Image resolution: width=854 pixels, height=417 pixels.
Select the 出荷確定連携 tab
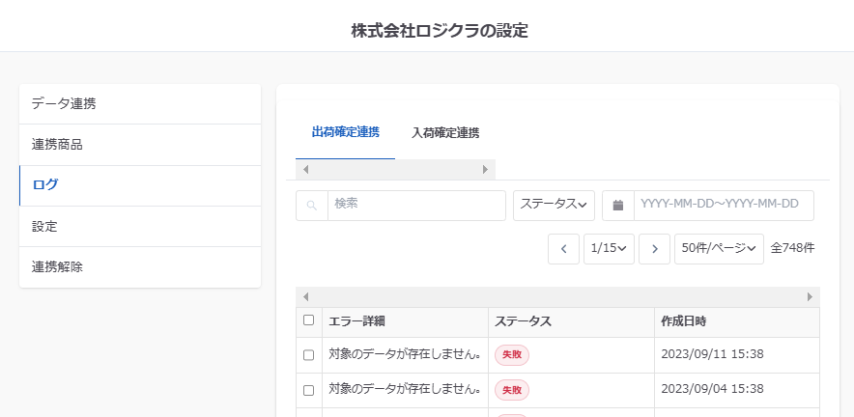coord(345,132)
